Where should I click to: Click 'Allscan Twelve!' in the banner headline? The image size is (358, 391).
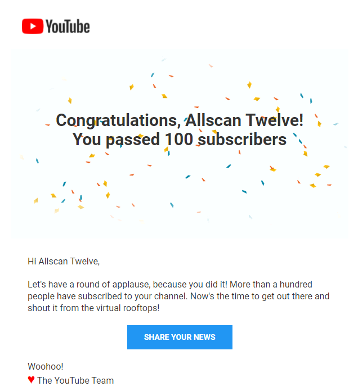coord(244,120)
